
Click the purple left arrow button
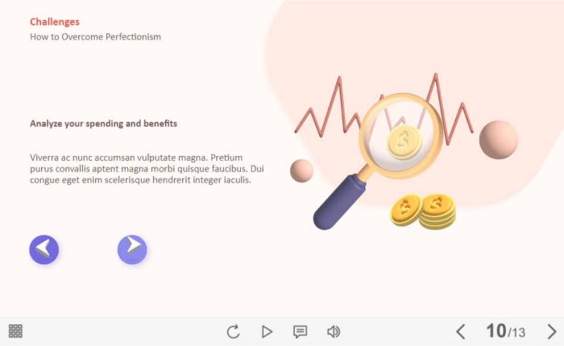pos(44,249)
